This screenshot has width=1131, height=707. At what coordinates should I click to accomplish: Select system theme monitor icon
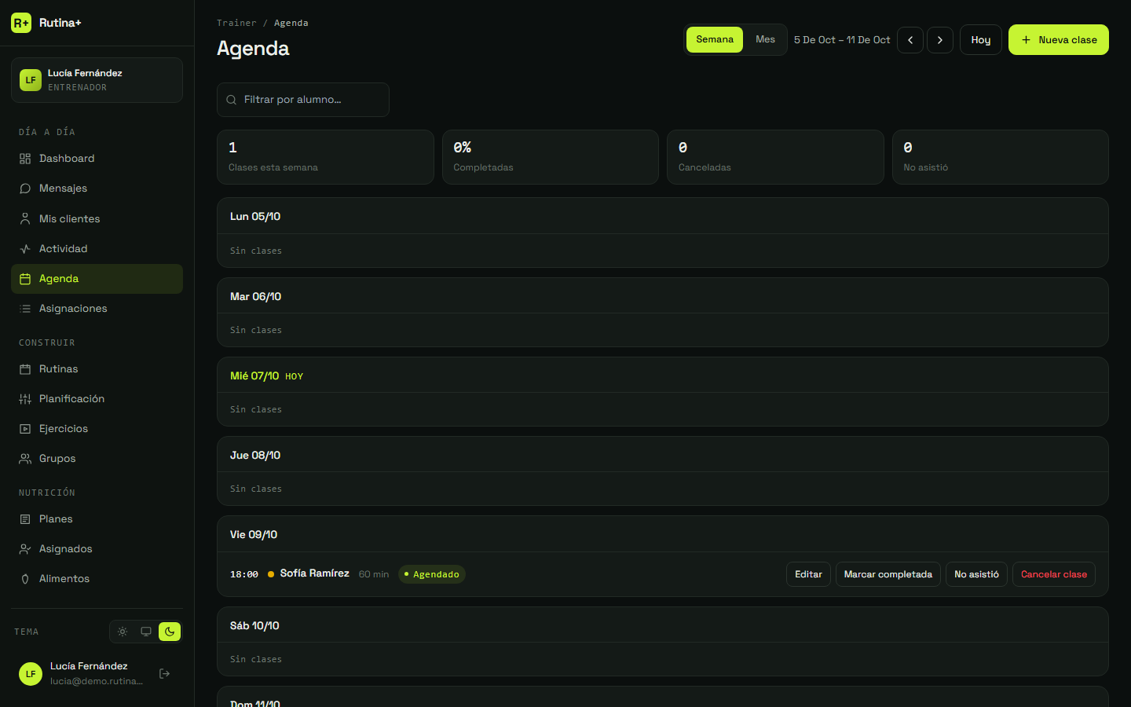tap(146, 632)
